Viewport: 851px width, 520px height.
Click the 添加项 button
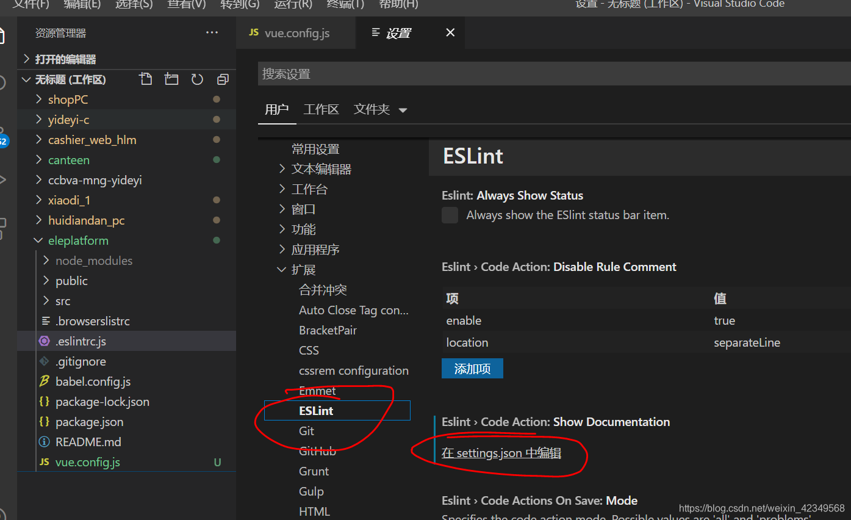point(472,368)
